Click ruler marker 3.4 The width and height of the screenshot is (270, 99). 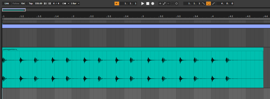coord(196,16)
